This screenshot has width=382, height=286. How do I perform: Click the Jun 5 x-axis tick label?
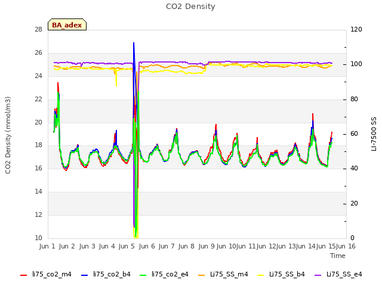click(x=127, y=246)
